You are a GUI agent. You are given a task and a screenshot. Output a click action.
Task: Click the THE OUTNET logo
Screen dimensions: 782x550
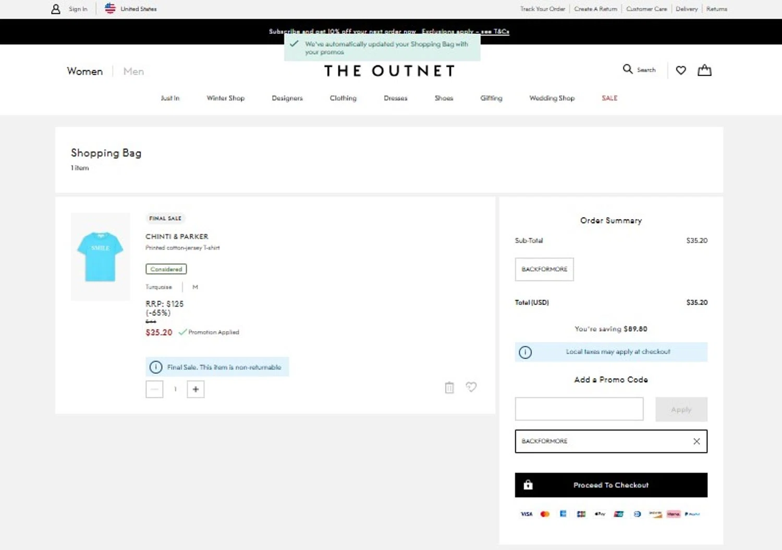click(389, 71)
